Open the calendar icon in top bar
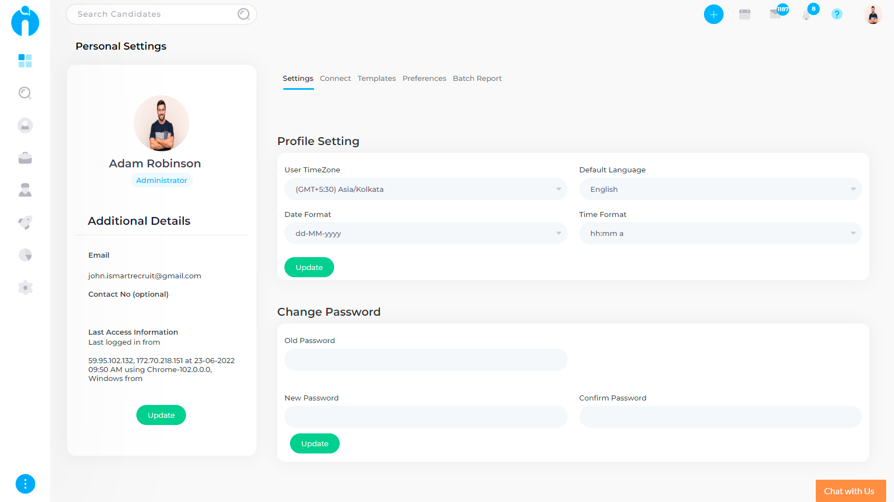894x502 pixels. coord(745,15)
